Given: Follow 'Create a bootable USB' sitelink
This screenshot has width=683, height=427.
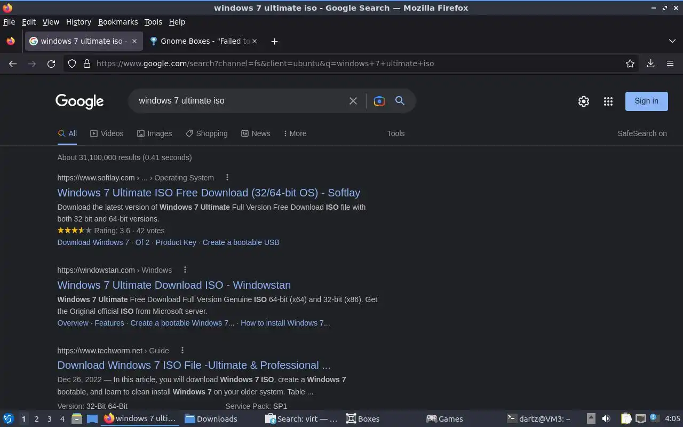Looking at the screenshot, I should pos(241,242).
